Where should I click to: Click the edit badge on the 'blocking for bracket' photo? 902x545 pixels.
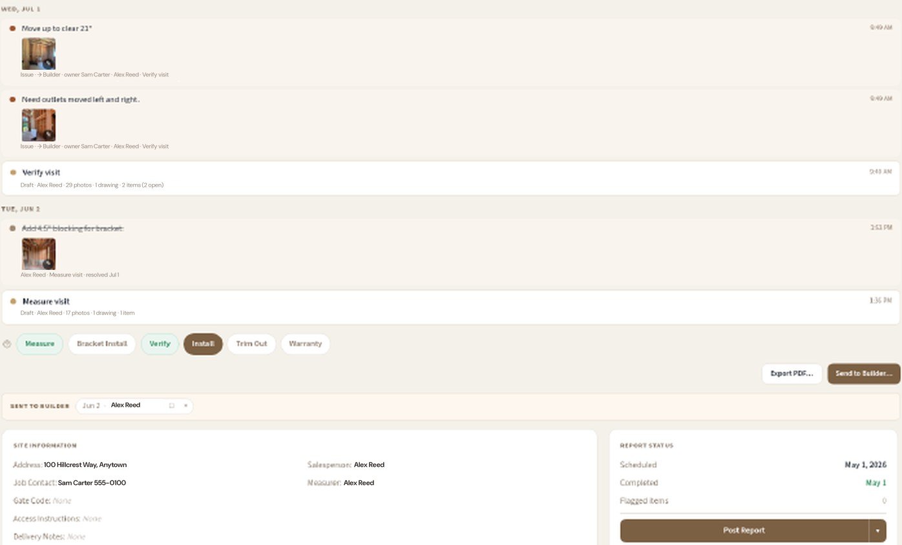click(x=48, y=263)
